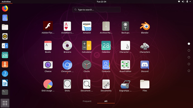Launch Blender

pos(145,26)
